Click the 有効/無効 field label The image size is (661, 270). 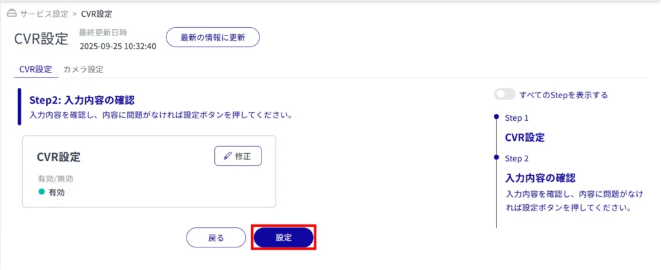60,178
